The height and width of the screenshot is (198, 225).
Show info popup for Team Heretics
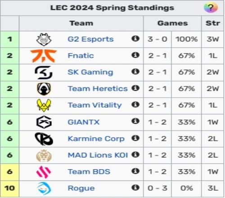135,88
